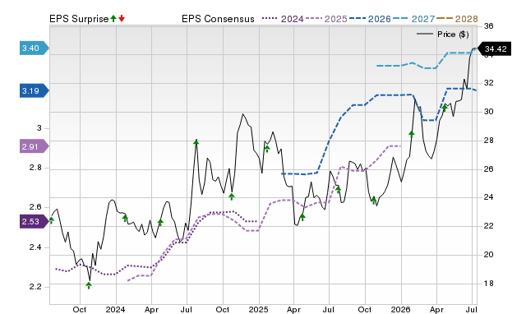Image resolution: width=526 pixels, height=314 pixels.
Task: Click the green surprise arrow at the July 2024 price spike
Action: 196,143
